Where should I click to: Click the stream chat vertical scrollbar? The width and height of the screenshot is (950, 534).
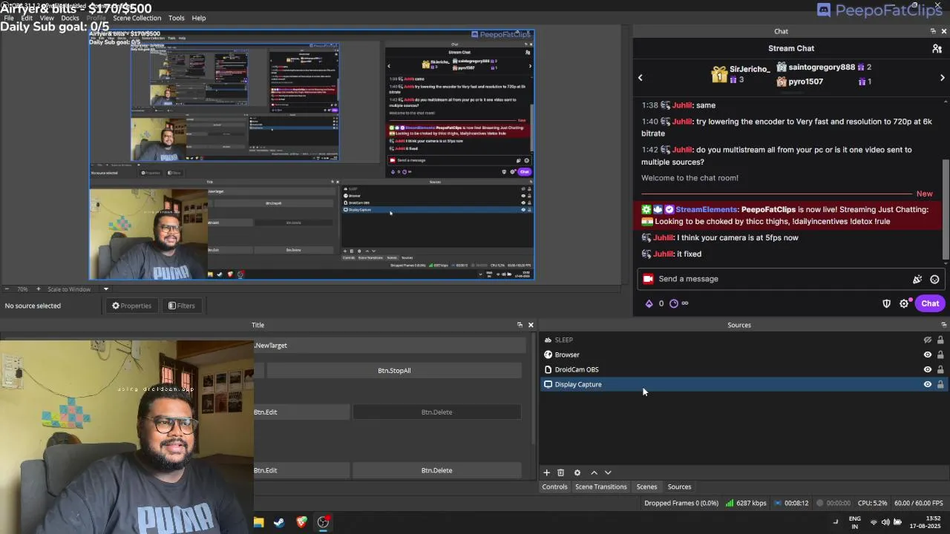point(946,209)
